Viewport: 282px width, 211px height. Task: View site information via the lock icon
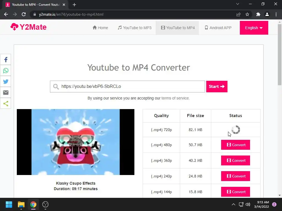[x=35, y=14]
